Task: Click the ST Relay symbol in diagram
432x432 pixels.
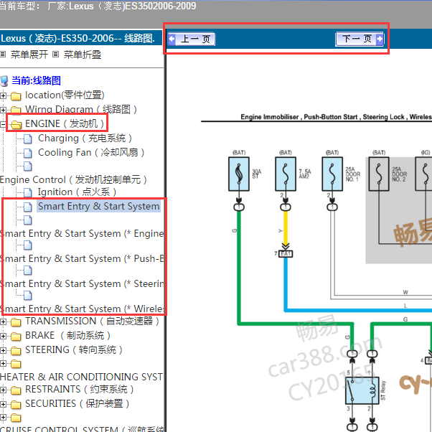Action: 362,390
